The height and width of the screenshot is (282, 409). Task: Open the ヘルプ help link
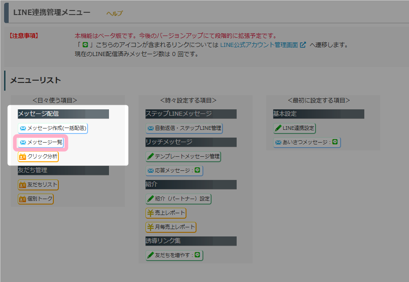pos(114,13)
